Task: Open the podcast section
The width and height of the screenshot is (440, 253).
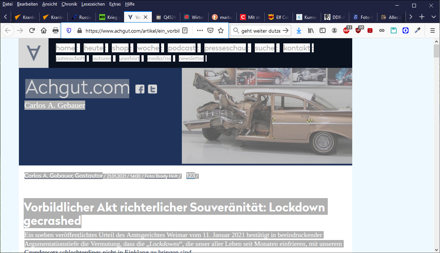Action: (181, 48)
